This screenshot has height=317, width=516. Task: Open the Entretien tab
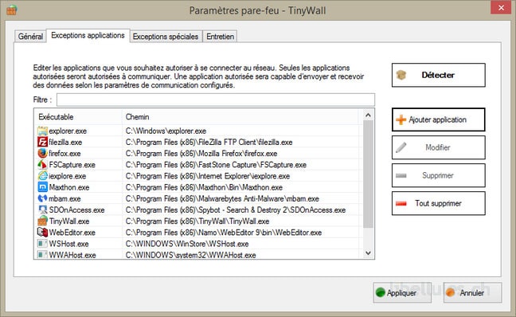point(220,36)
